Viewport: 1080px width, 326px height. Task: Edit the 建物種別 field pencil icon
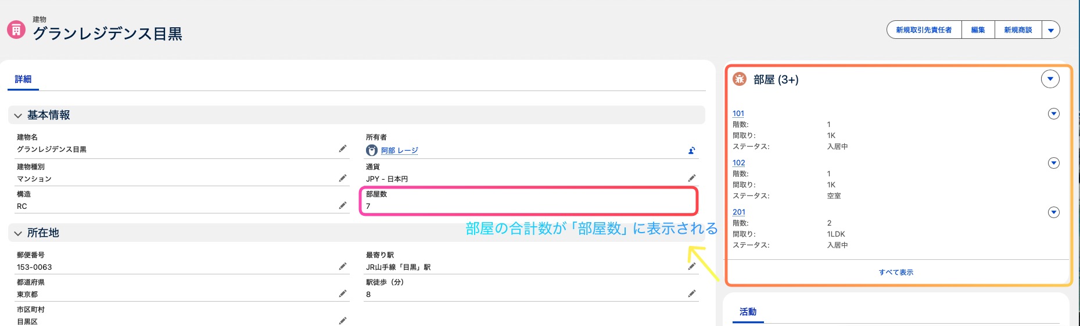coord(343,178)
